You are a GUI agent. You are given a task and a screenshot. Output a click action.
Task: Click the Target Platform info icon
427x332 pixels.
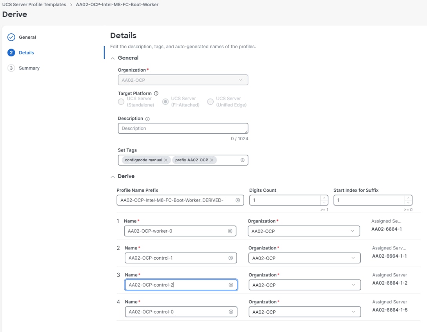156,93
